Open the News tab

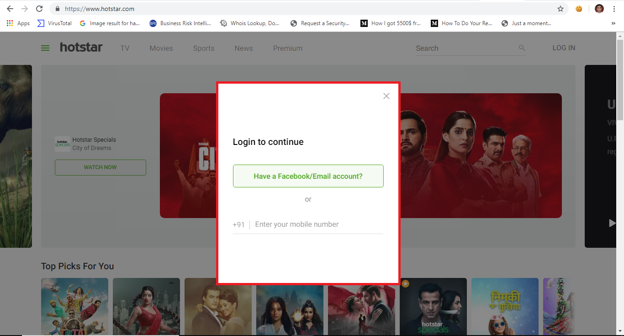click(x=243, y=48)
